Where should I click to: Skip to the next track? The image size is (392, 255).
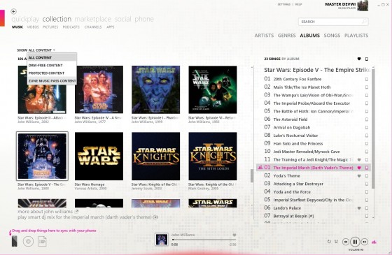365,242
